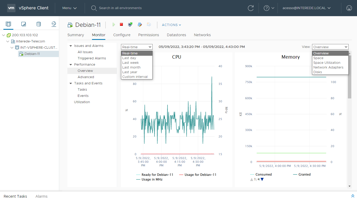Power off Debian-11 with red stop icon
Screen dimensions: 357x200
122,24
